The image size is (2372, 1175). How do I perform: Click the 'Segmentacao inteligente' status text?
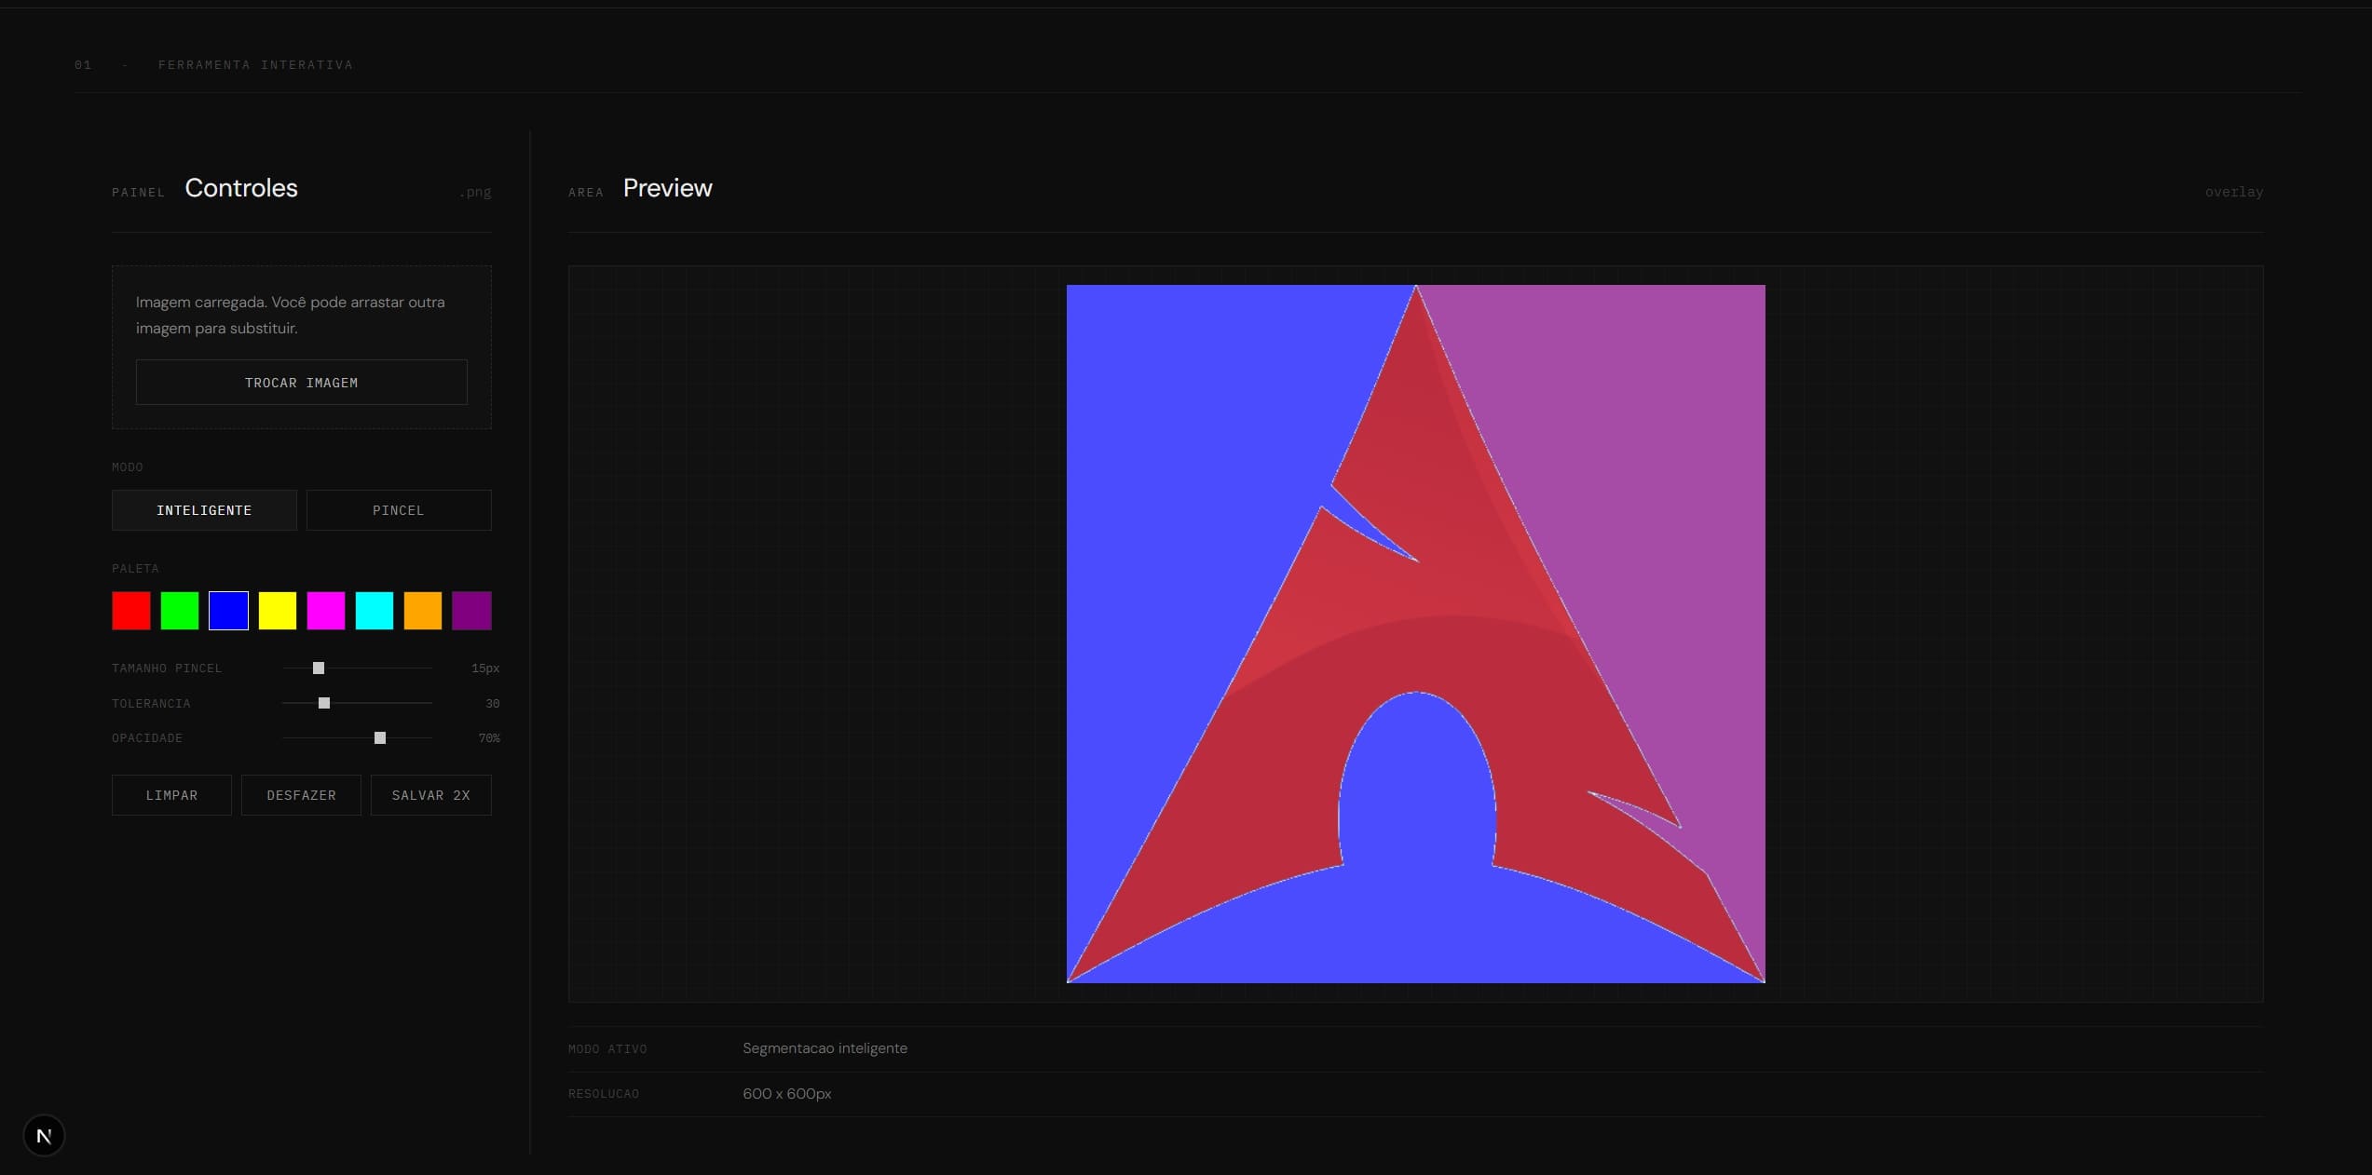tap(825, 1048)
